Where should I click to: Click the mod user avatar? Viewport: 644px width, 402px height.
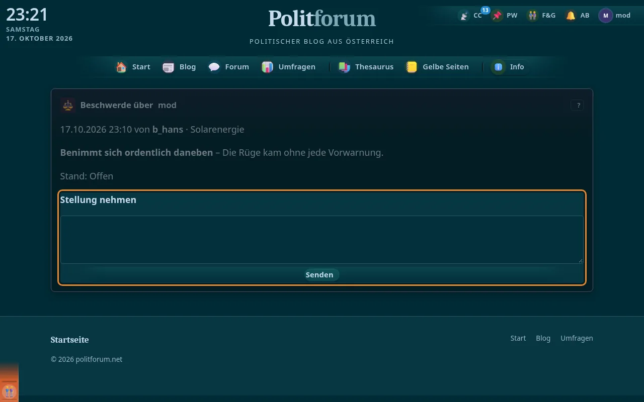[x=605, y=16]
